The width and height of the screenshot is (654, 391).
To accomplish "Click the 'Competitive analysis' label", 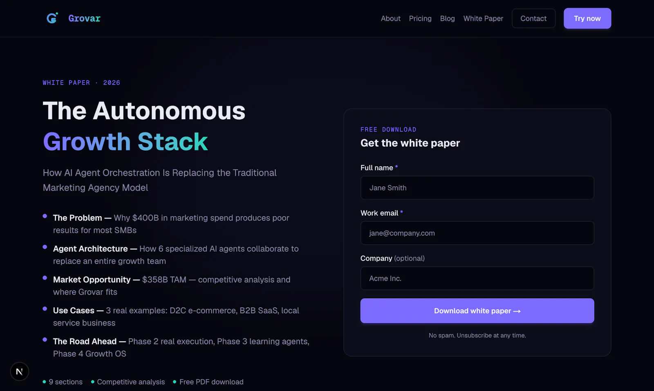I will (x=131, y=382).
